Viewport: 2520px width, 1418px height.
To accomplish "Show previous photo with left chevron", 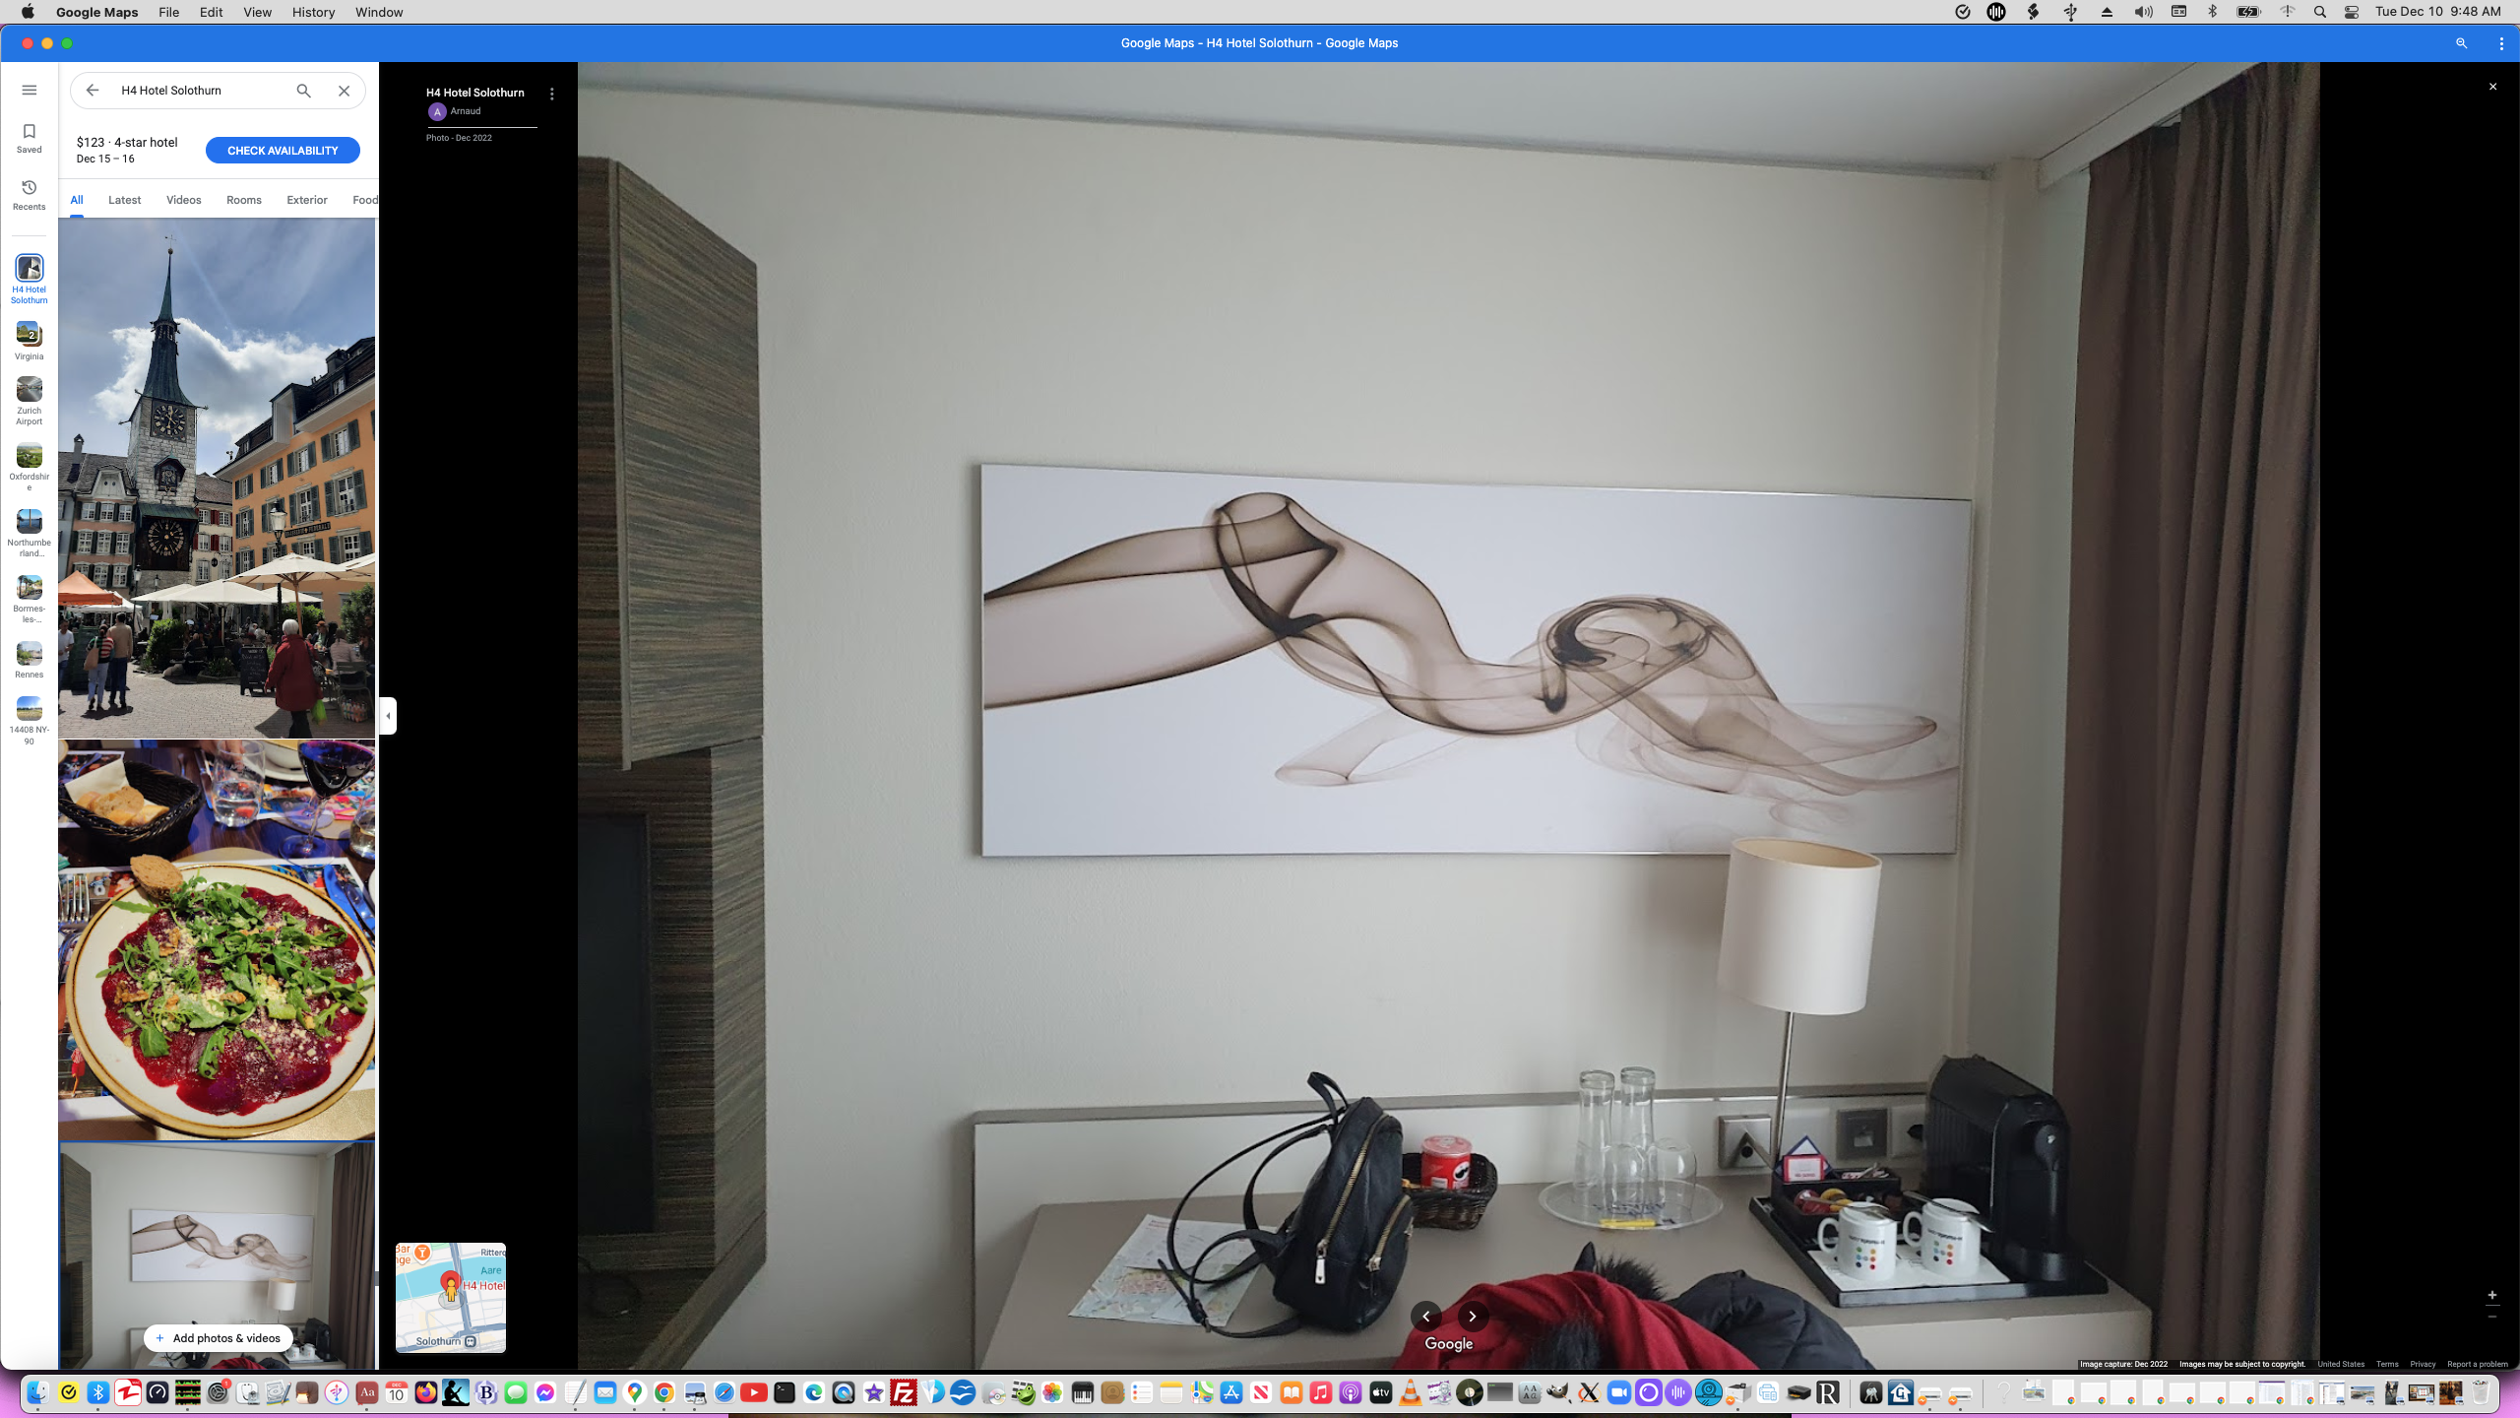I will click(x=1425, y=1316).
